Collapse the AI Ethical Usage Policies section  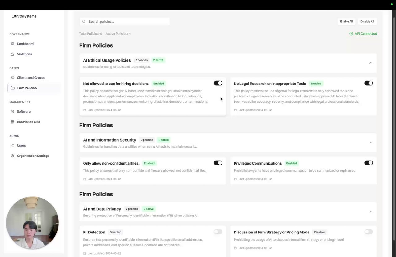coord(371,63)
